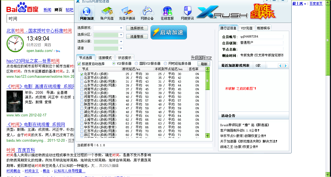
Task: Check the 上海节点1(多线/网通) checkbox
Action: click(82, 120)
